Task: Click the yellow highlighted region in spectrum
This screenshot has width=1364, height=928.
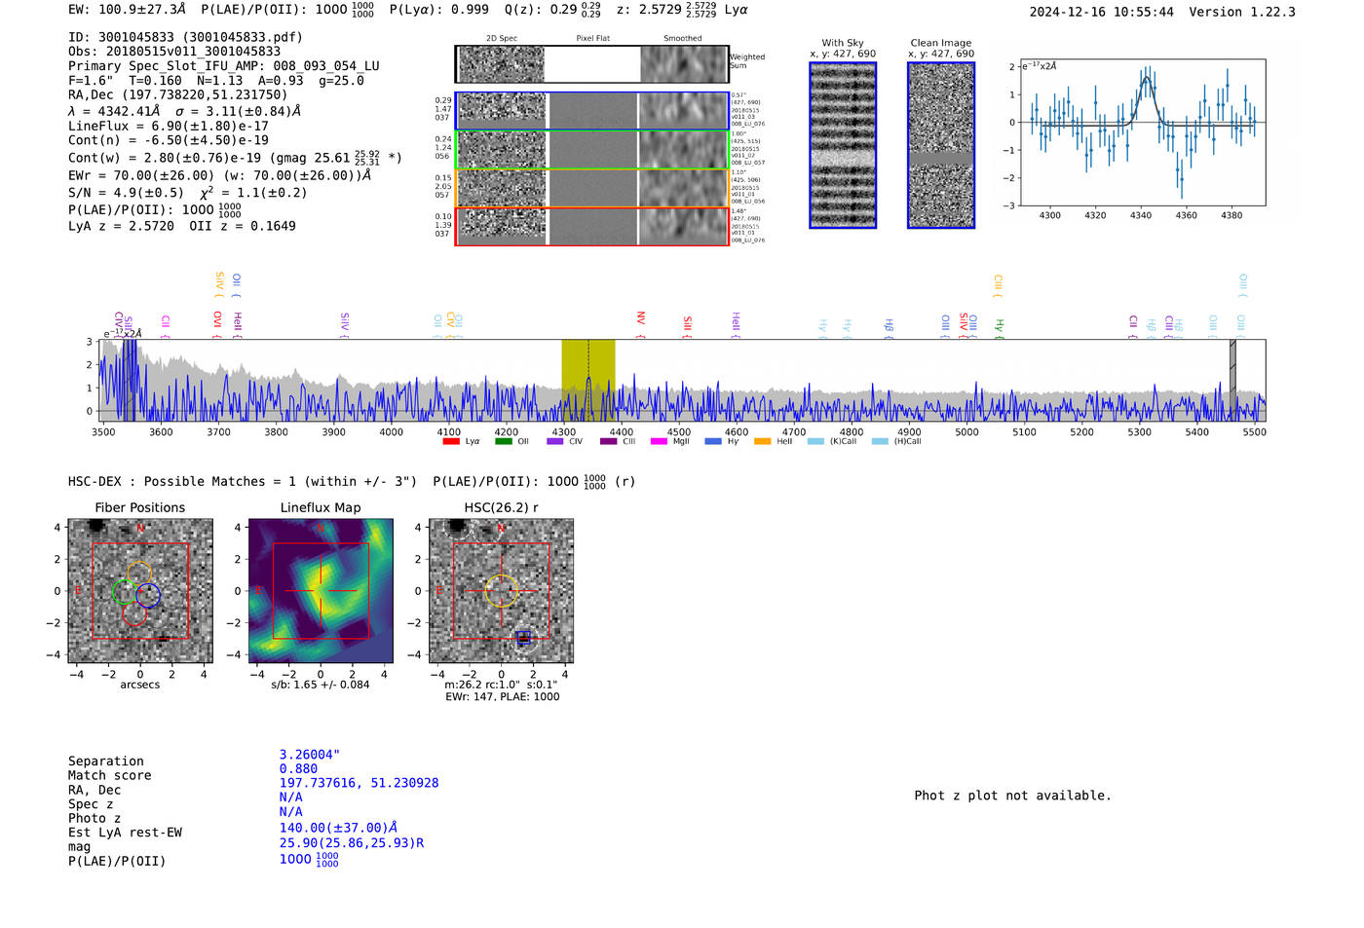Action: click(588, 380)
